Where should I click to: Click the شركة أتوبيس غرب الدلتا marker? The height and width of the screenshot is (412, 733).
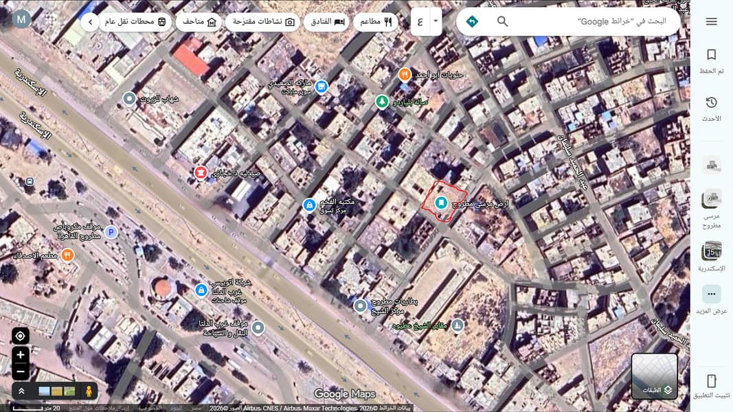pos(201,290)
